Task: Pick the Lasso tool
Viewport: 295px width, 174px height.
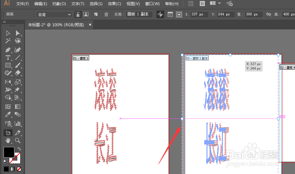Action: 18,41
